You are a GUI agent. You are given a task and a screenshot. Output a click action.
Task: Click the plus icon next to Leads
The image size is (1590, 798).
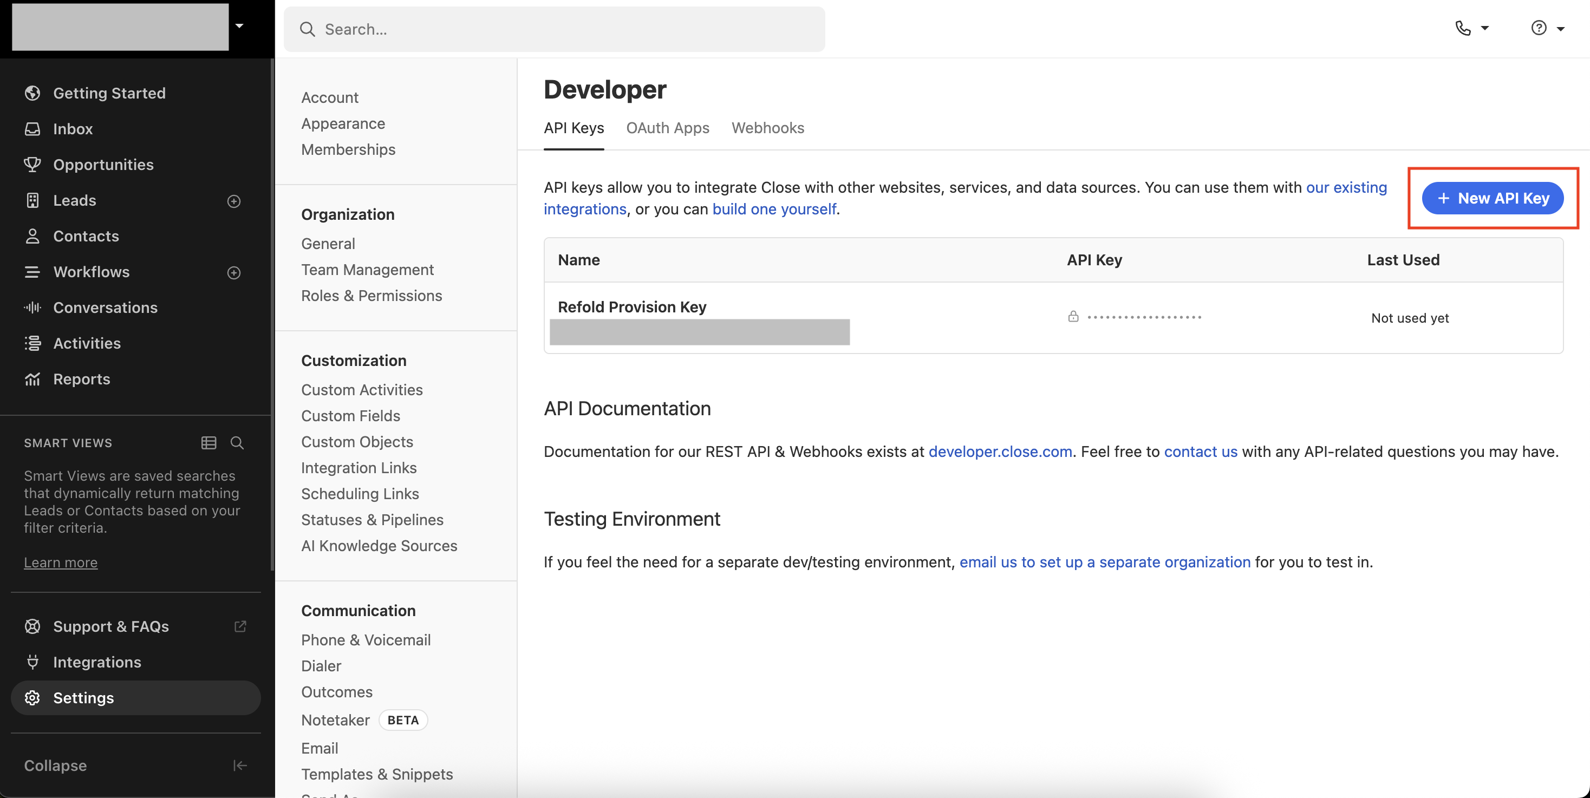click(x=233, y=201)
